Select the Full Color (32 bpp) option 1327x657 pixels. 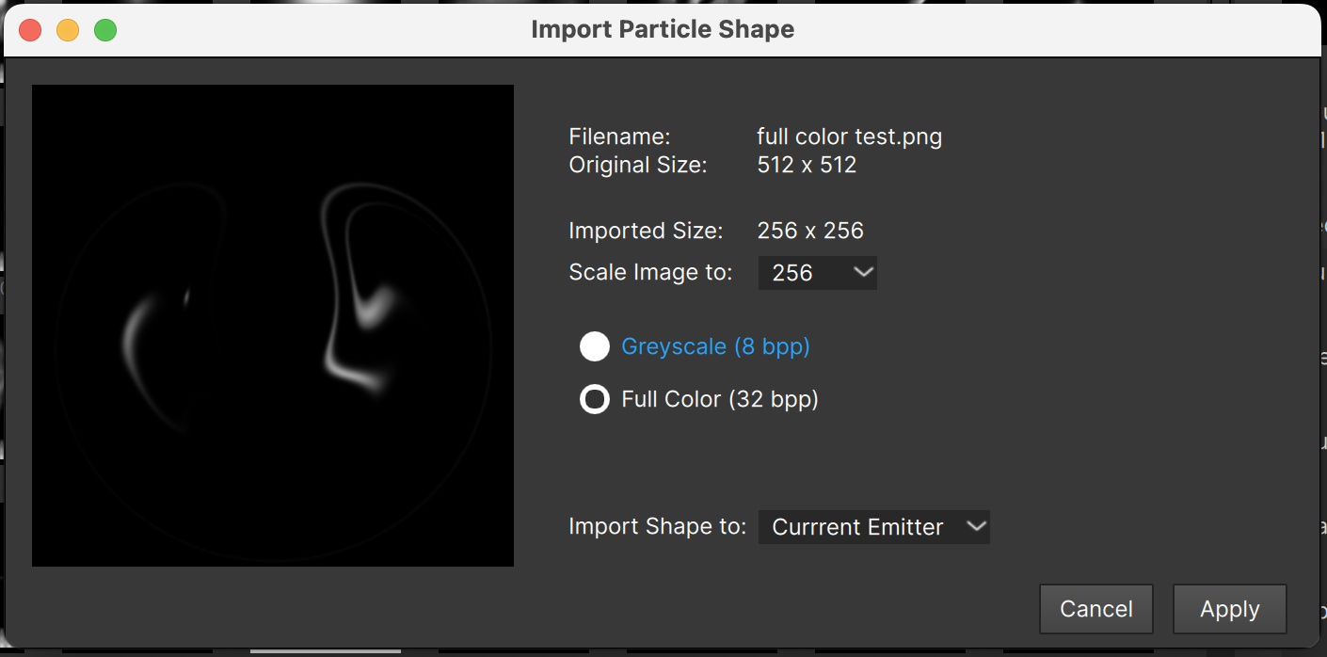pos(595,399)
